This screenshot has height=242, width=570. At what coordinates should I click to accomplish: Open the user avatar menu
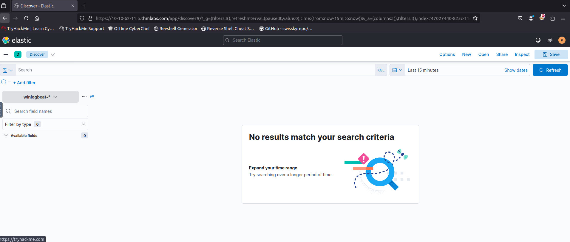tap(562, 40)
